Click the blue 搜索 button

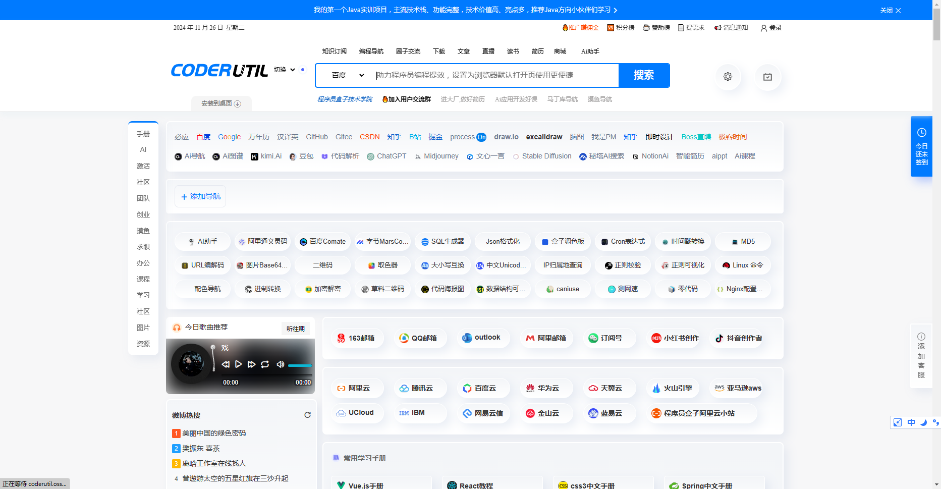click(644, 75)
